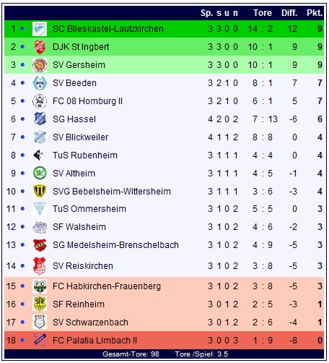Click the SG Hassel blue shield logo
329x363 pixels.
pyautogui.click(x=40, y=119)
